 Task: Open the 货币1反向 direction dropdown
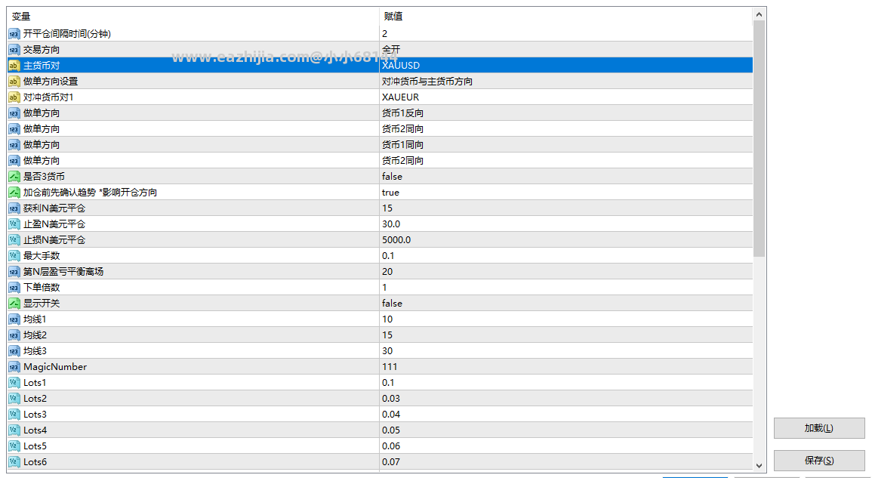click(565, 113)
